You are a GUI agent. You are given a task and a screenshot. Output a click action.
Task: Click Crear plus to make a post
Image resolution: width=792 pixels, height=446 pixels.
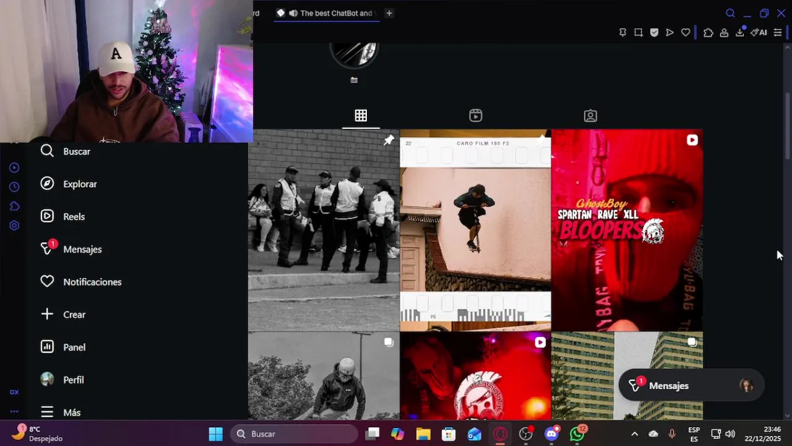(63, 315)
